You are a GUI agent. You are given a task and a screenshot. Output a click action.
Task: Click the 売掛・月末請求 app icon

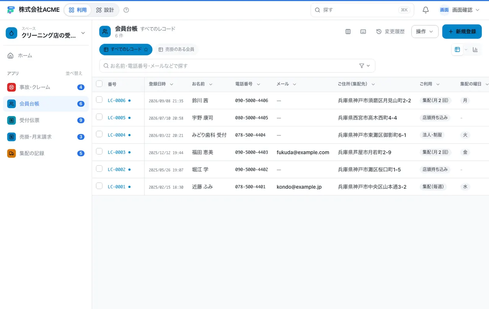coord(11,137)
